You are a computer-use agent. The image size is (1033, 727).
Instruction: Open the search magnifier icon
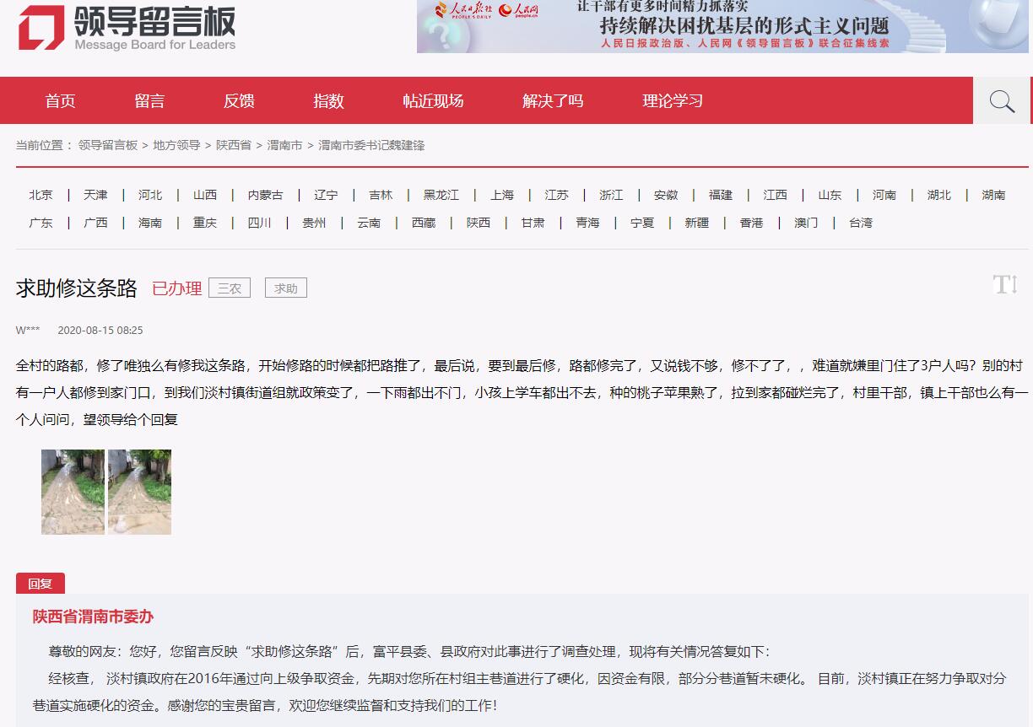pyautogui.click(x=1002, y=101)
